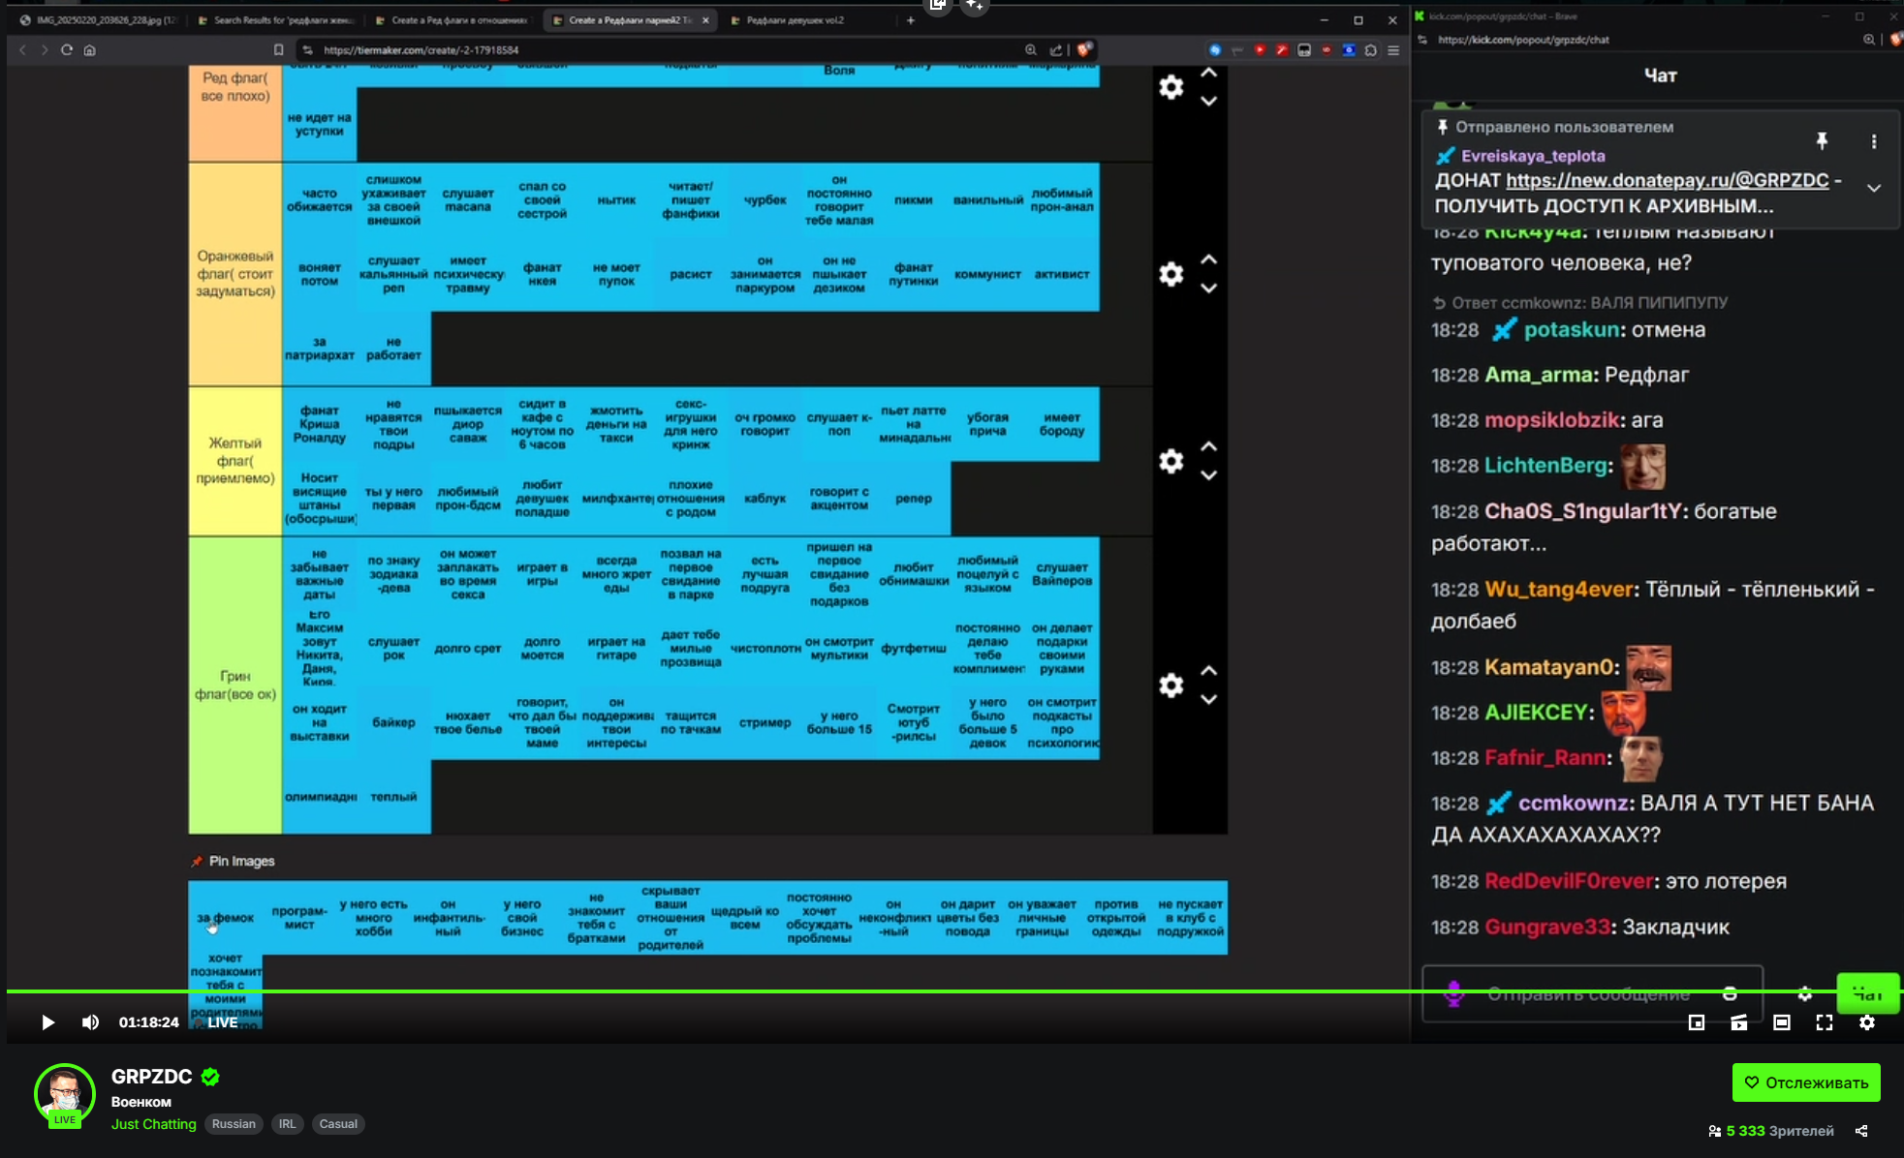
Task: Move Оранжевый флаг row down with chevron
Action: [1208, 289]
